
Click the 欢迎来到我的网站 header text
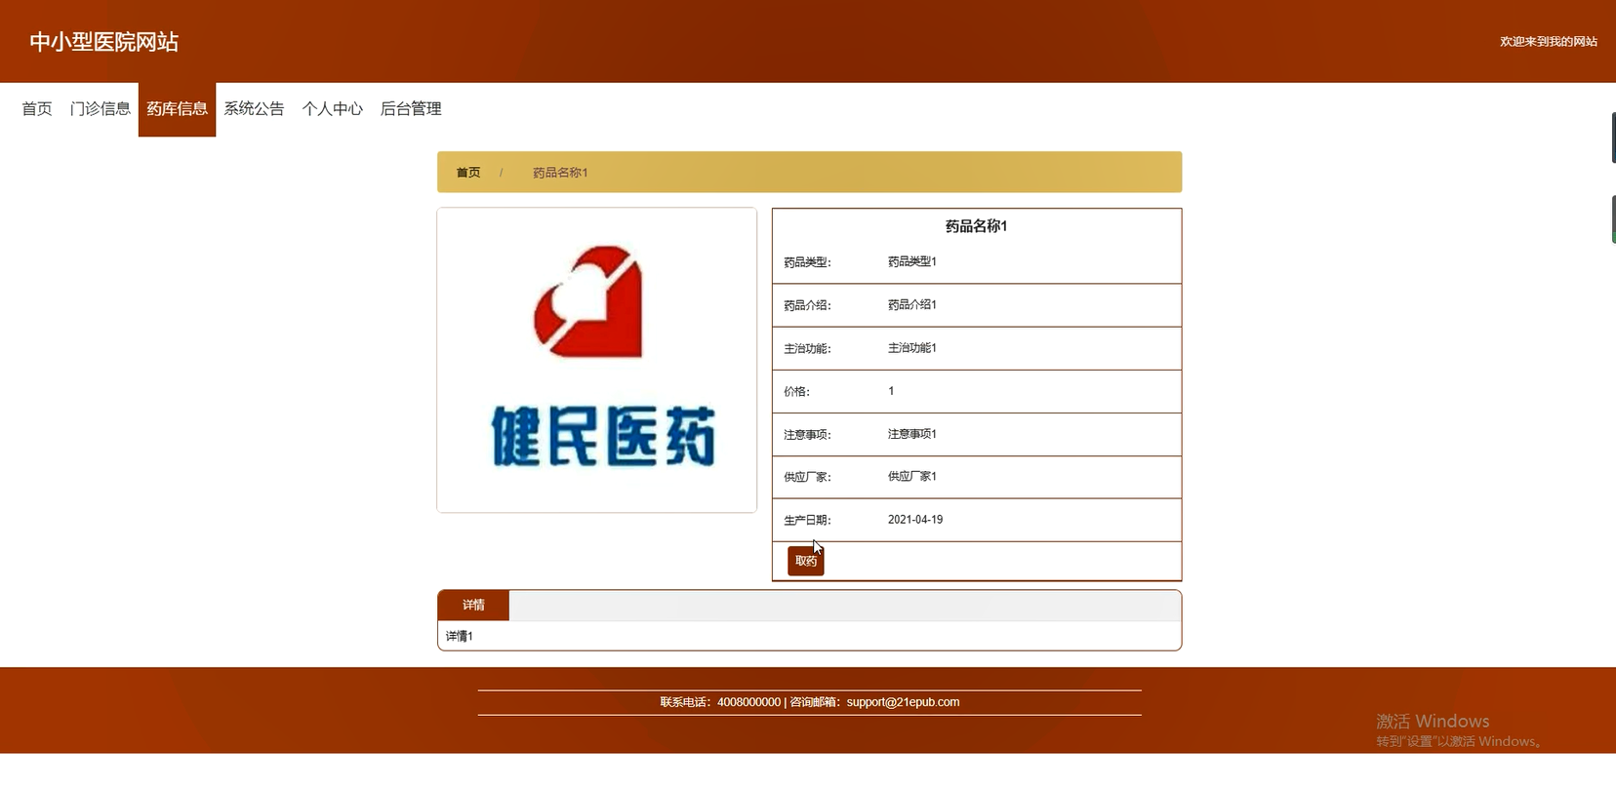(x=1549, y=42)
